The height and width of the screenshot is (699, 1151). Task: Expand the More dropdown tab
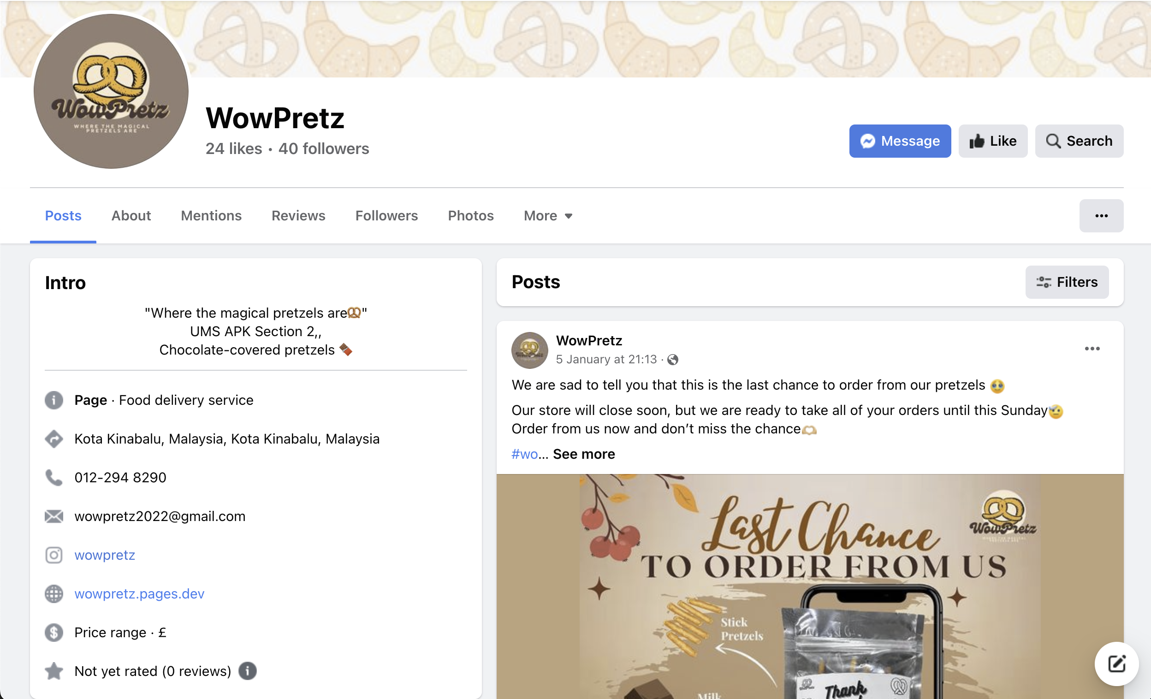click(x=548, y=216)
